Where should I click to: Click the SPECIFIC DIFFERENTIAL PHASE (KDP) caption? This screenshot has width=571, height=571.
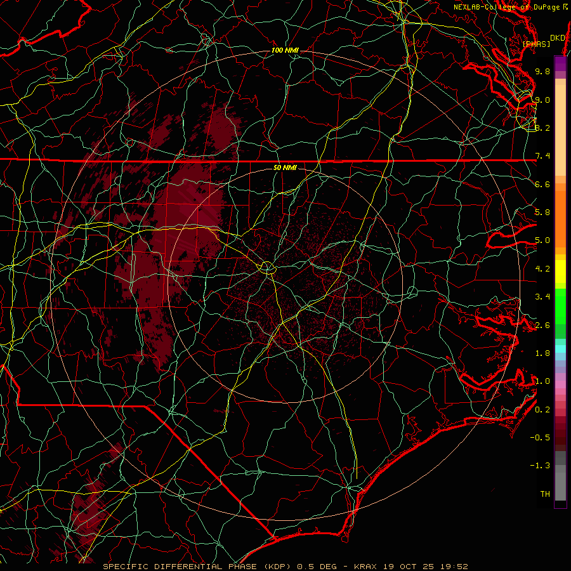(197, 567)
